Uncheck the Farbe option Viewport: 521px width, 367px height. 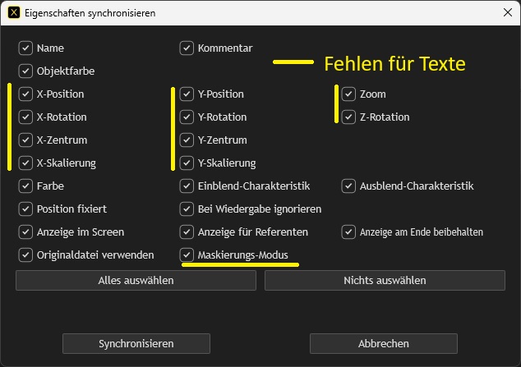coord(25,186)
